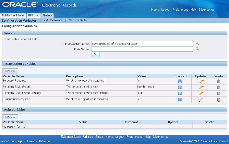Click footer Logout link
Image resolution: width=229 pixels, height=144 pixels.
[x=120, y=137]
